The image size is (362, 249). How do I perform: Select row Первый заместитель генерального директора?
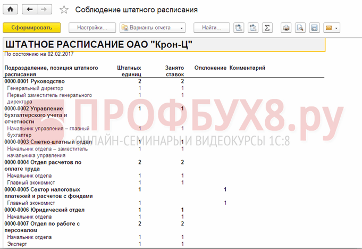(49, 98)
